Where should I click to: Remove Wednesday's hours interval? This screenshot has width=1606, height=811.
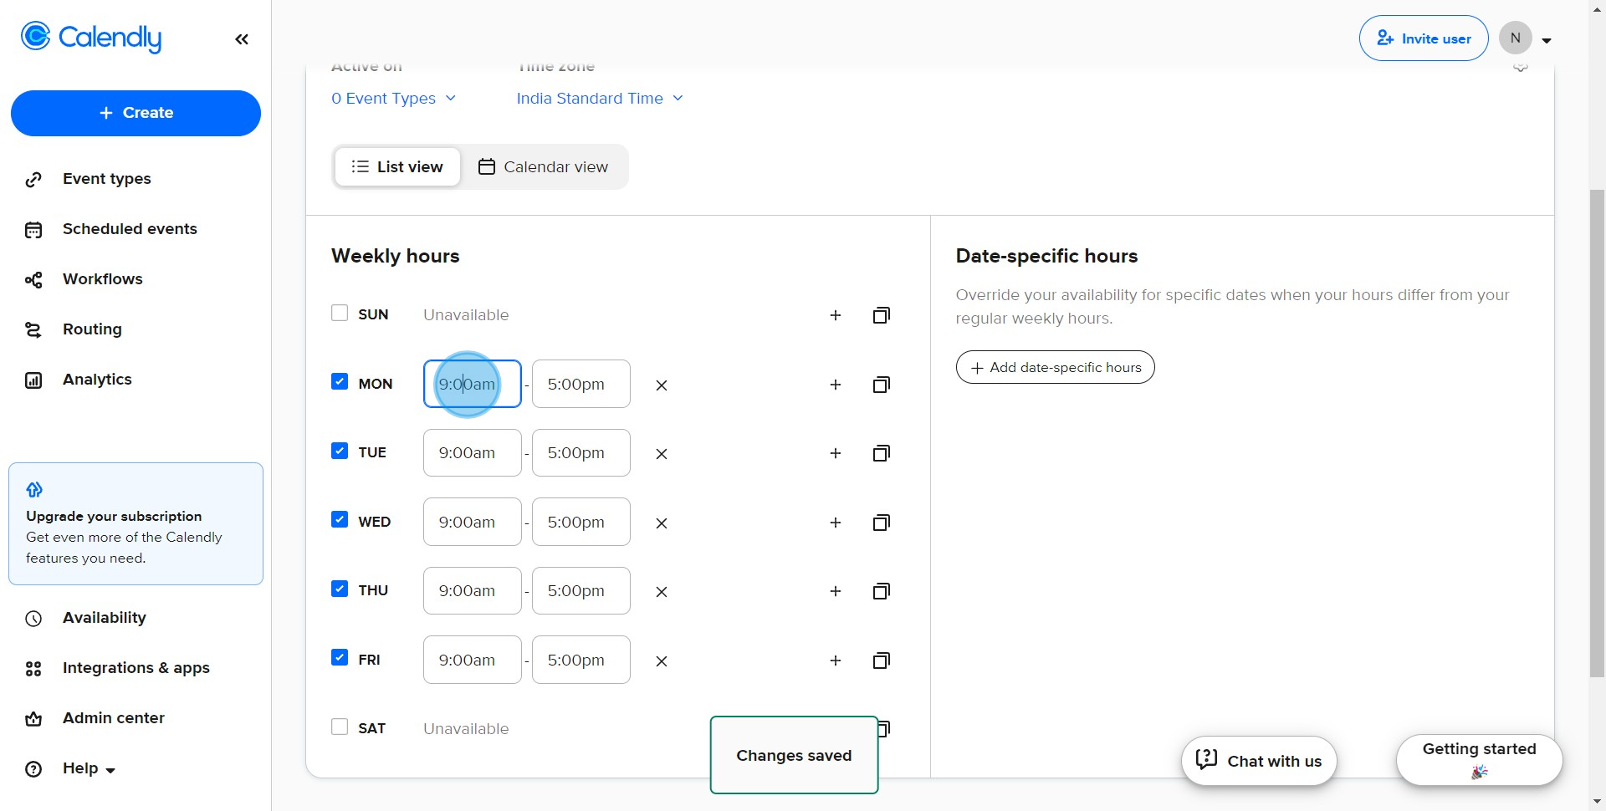[x=661, y=523]
